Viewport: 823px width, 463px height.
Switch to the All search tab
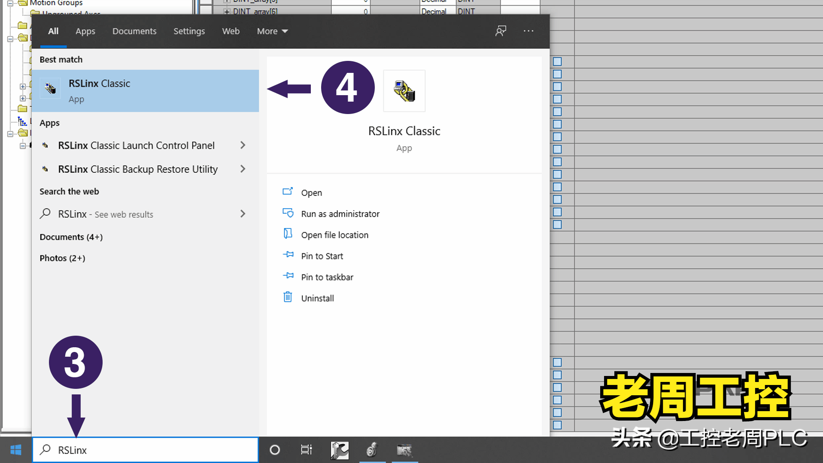click(53, 31)
